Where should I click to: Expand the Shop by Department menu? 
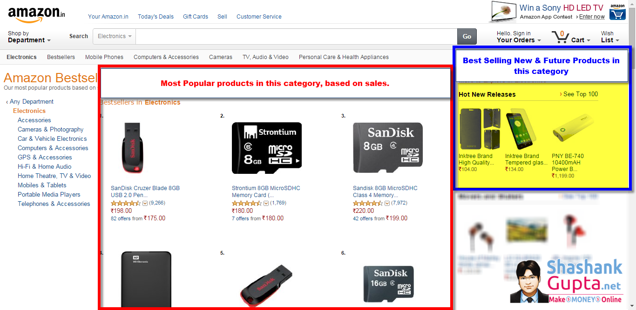pyautogui.click(x=29, y=37)
